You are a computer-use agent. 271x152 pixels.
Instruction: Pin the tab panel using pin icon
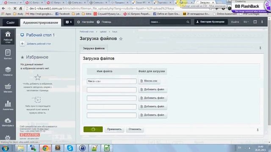coord(260,48)
